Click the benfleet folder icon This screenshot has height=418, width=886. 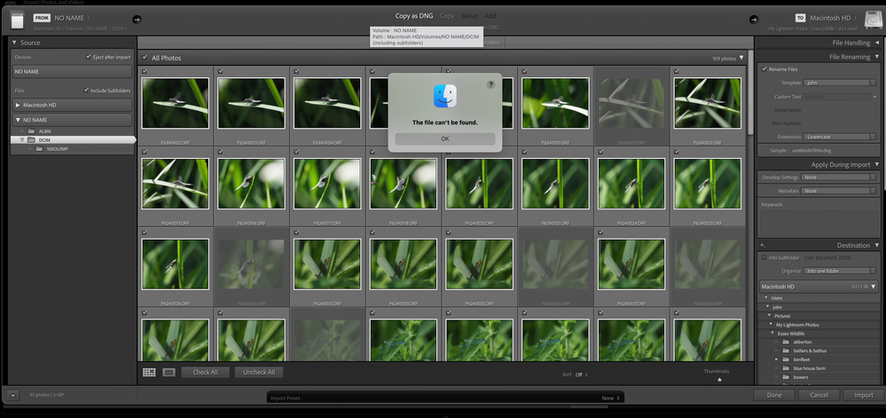coord(786,359)
